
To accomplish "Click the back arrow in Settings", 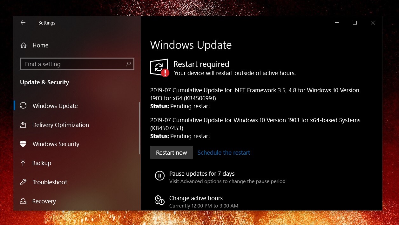I will click(23, 23).
